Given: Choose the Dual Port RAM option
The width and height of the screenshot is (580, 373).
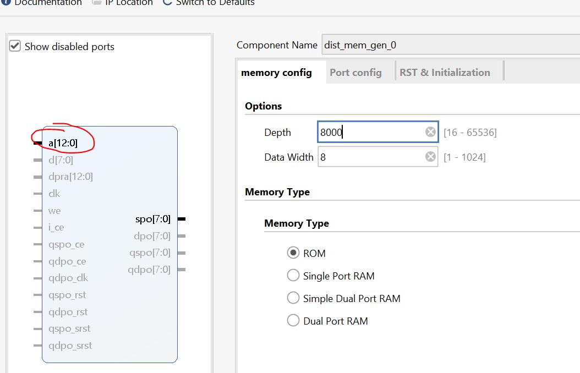Looking at the screenshot, I should pyautogui.click(x=293, y=321).
